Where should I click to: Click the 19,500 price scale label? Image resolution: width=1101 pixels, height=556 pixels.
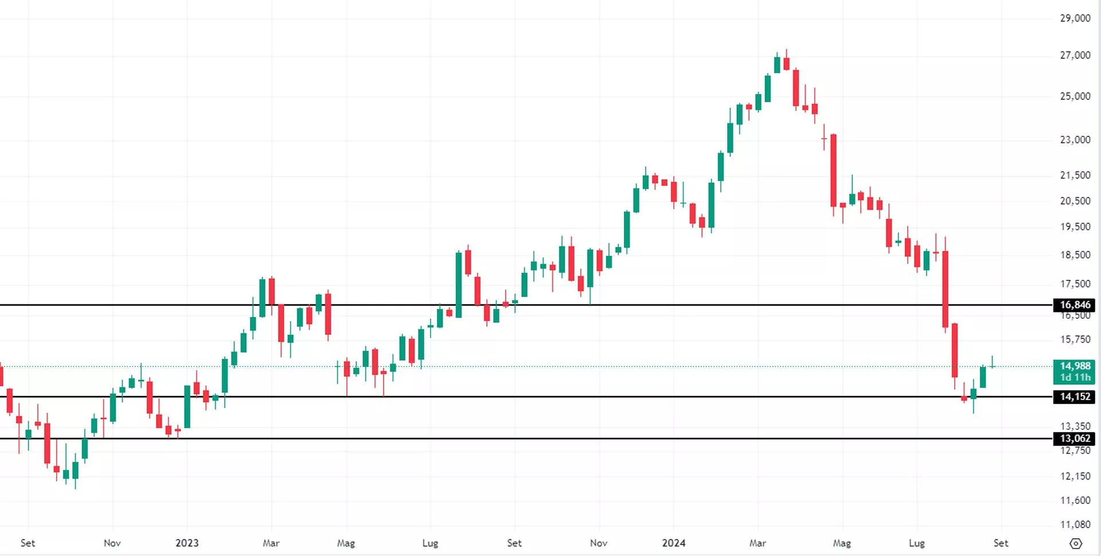point(1075,227)
